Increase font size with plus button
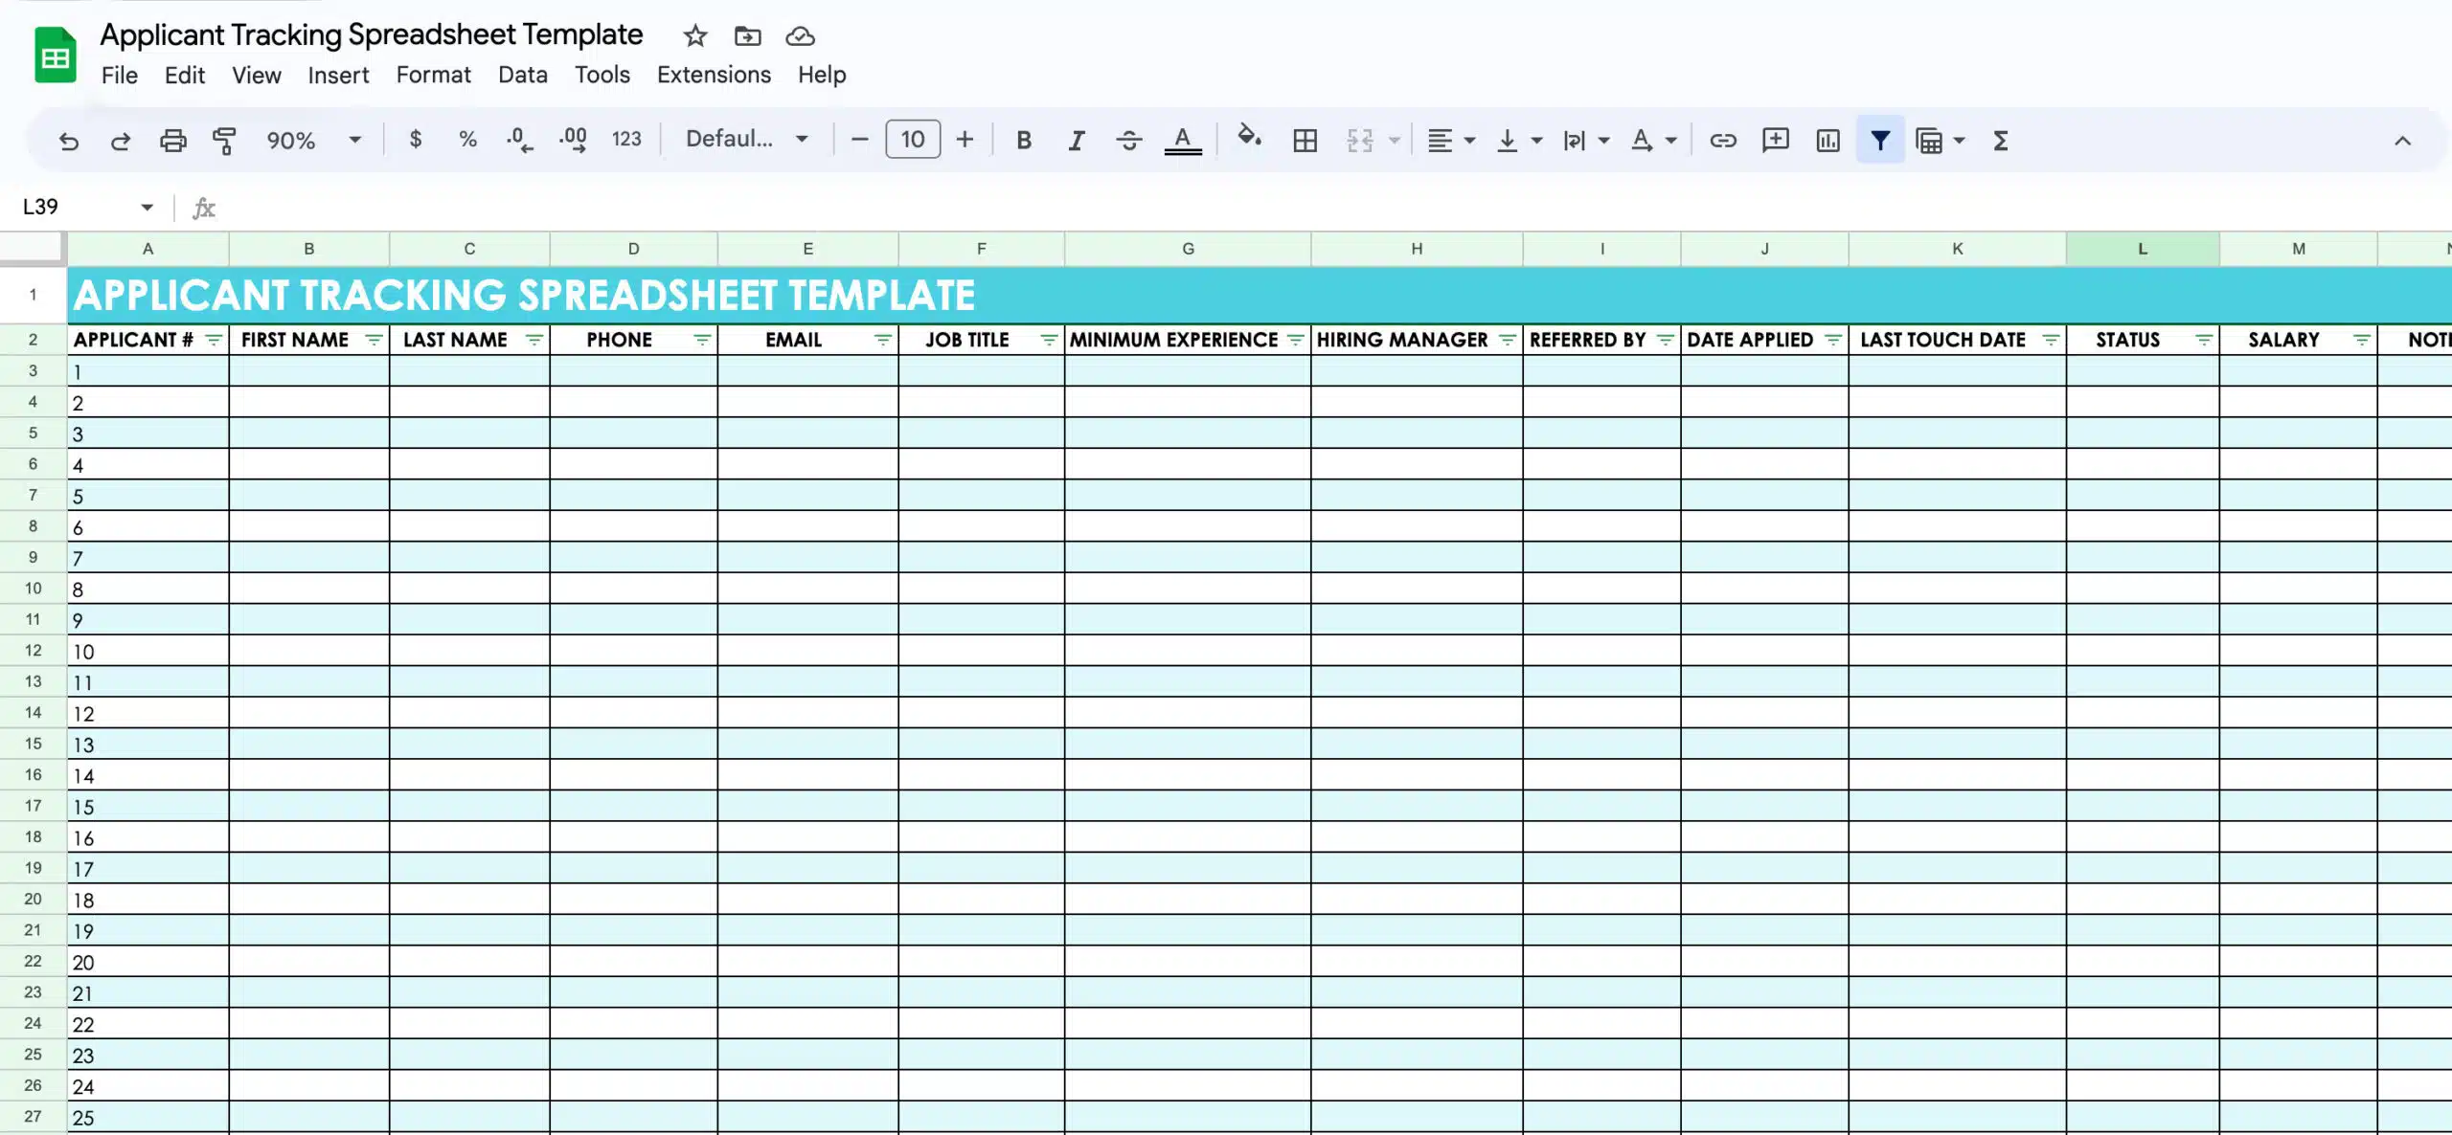2452x1135 pixels. (965, 140)
